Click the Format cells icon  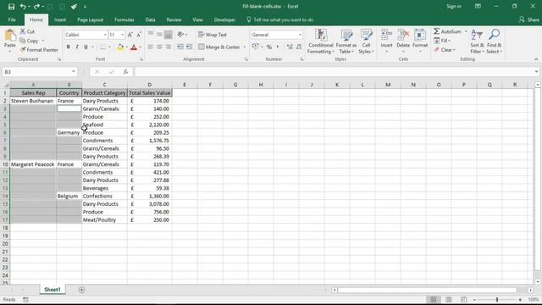click(x=420, y=36)
